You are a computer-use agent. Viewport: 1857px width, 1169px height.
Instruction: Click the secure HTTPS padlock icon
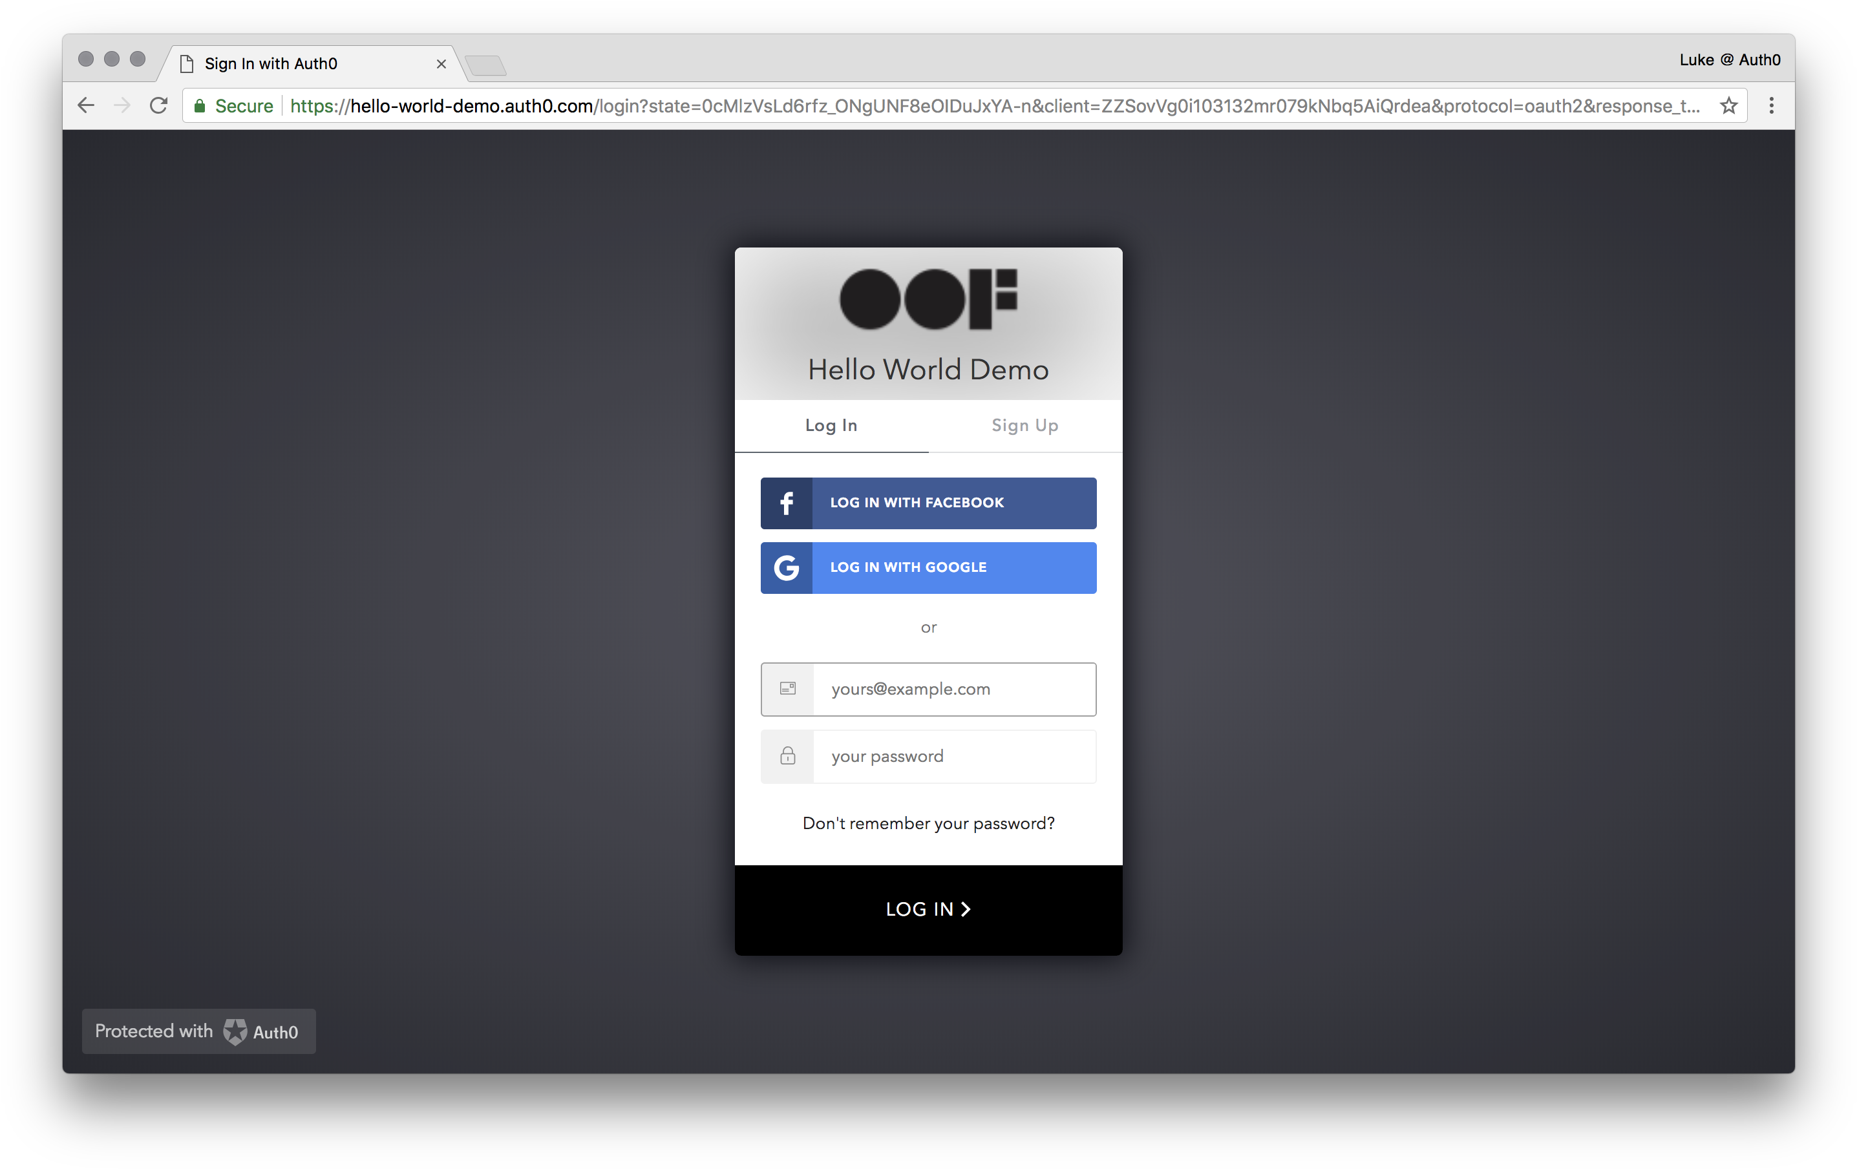point(200,107)
